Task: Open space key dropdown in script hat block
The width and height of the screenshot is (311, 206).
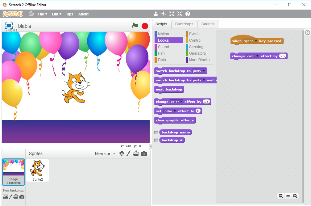Action: click(x=251, y=41)
